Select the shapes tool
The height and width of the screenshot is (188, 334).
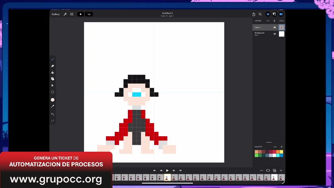52,79
